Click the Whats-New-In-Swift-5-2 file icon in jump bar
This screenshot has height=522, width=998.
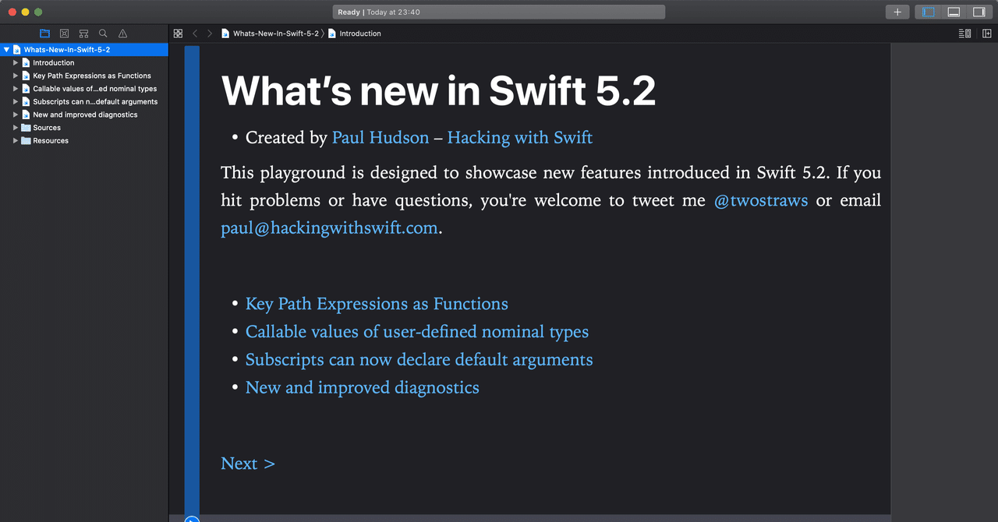(225, 34)
